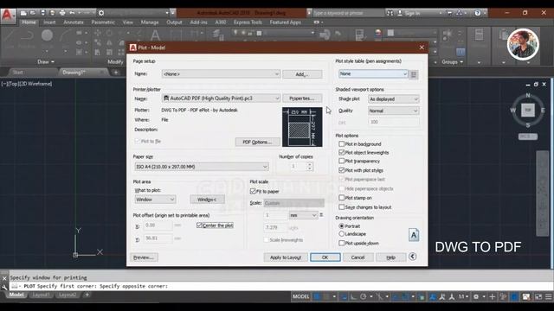Image resolution: width=554 pixels, height=311 pixels.
Task: Collapse plot dialog with round arrow button
Action: (412, 257)
